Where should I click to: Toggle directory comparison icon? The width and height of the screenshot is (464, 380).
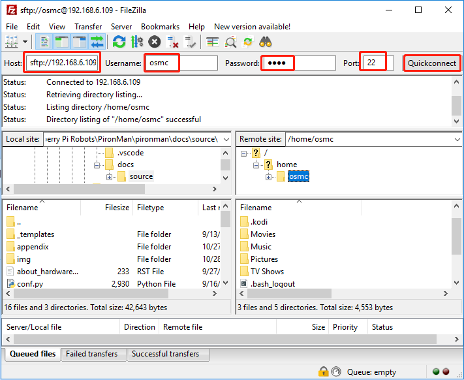coord(230,42)
